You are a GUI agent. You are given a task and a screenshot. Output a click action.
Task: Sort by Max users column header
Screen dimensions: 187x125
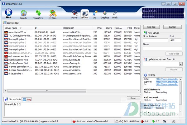pyautogui.click(x=118, y=28)
